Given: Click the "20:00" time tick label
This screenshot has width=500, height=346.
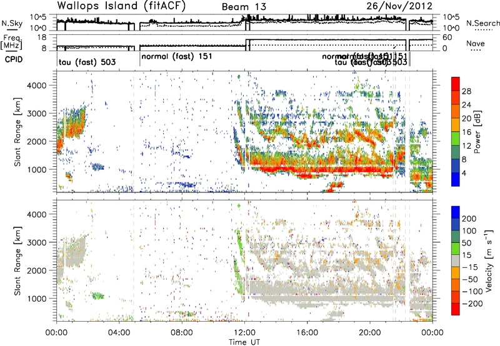Looking at the screenshot, I should pyautogui.click(x=370, y=333).
